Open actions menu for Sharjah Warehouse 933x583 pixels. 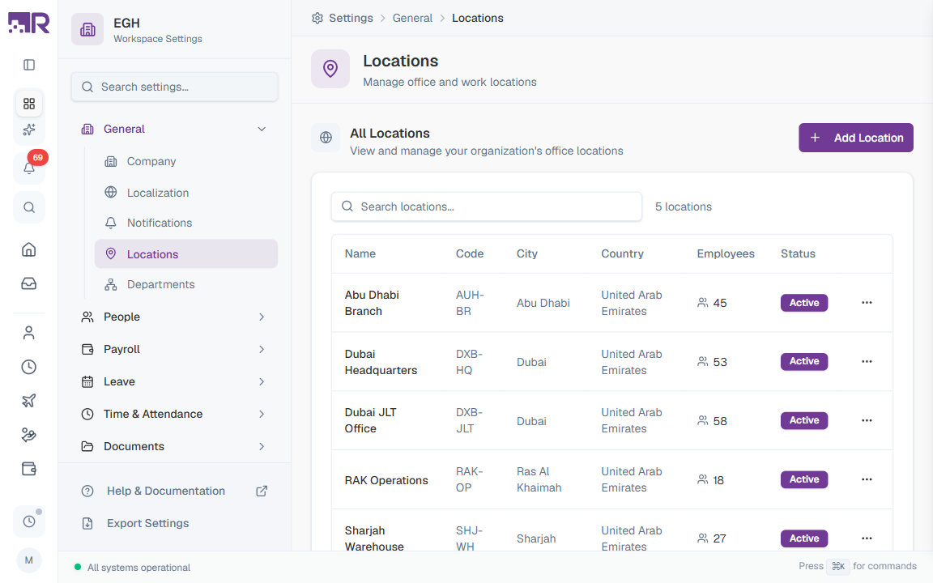867,538
